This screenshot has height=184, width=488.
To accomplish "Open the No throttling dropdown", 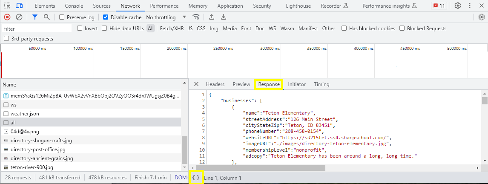I will 166,17.
